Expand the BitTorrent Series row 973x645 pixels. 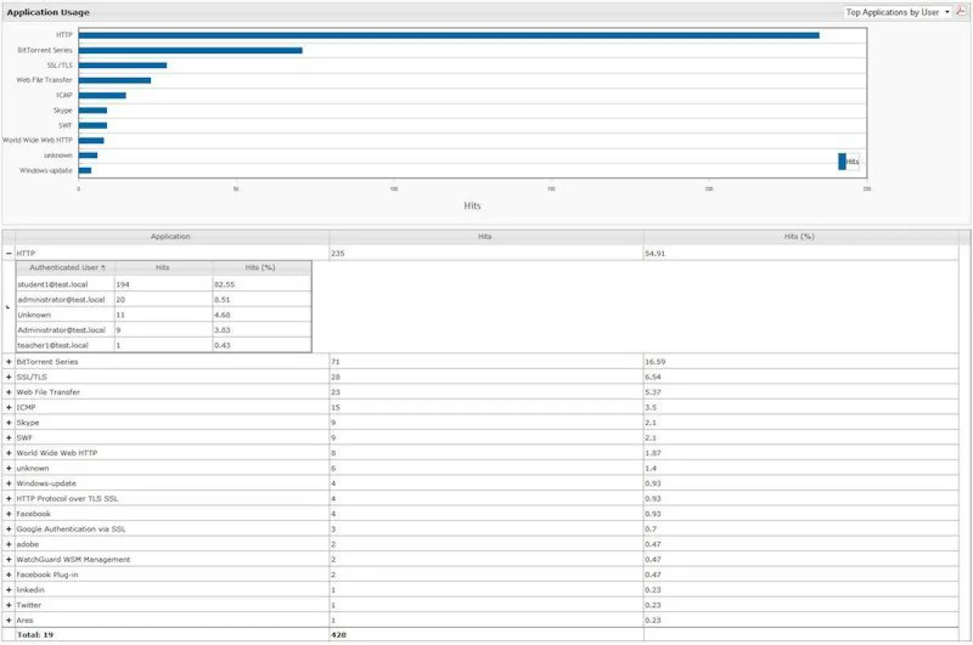(7, 361)
